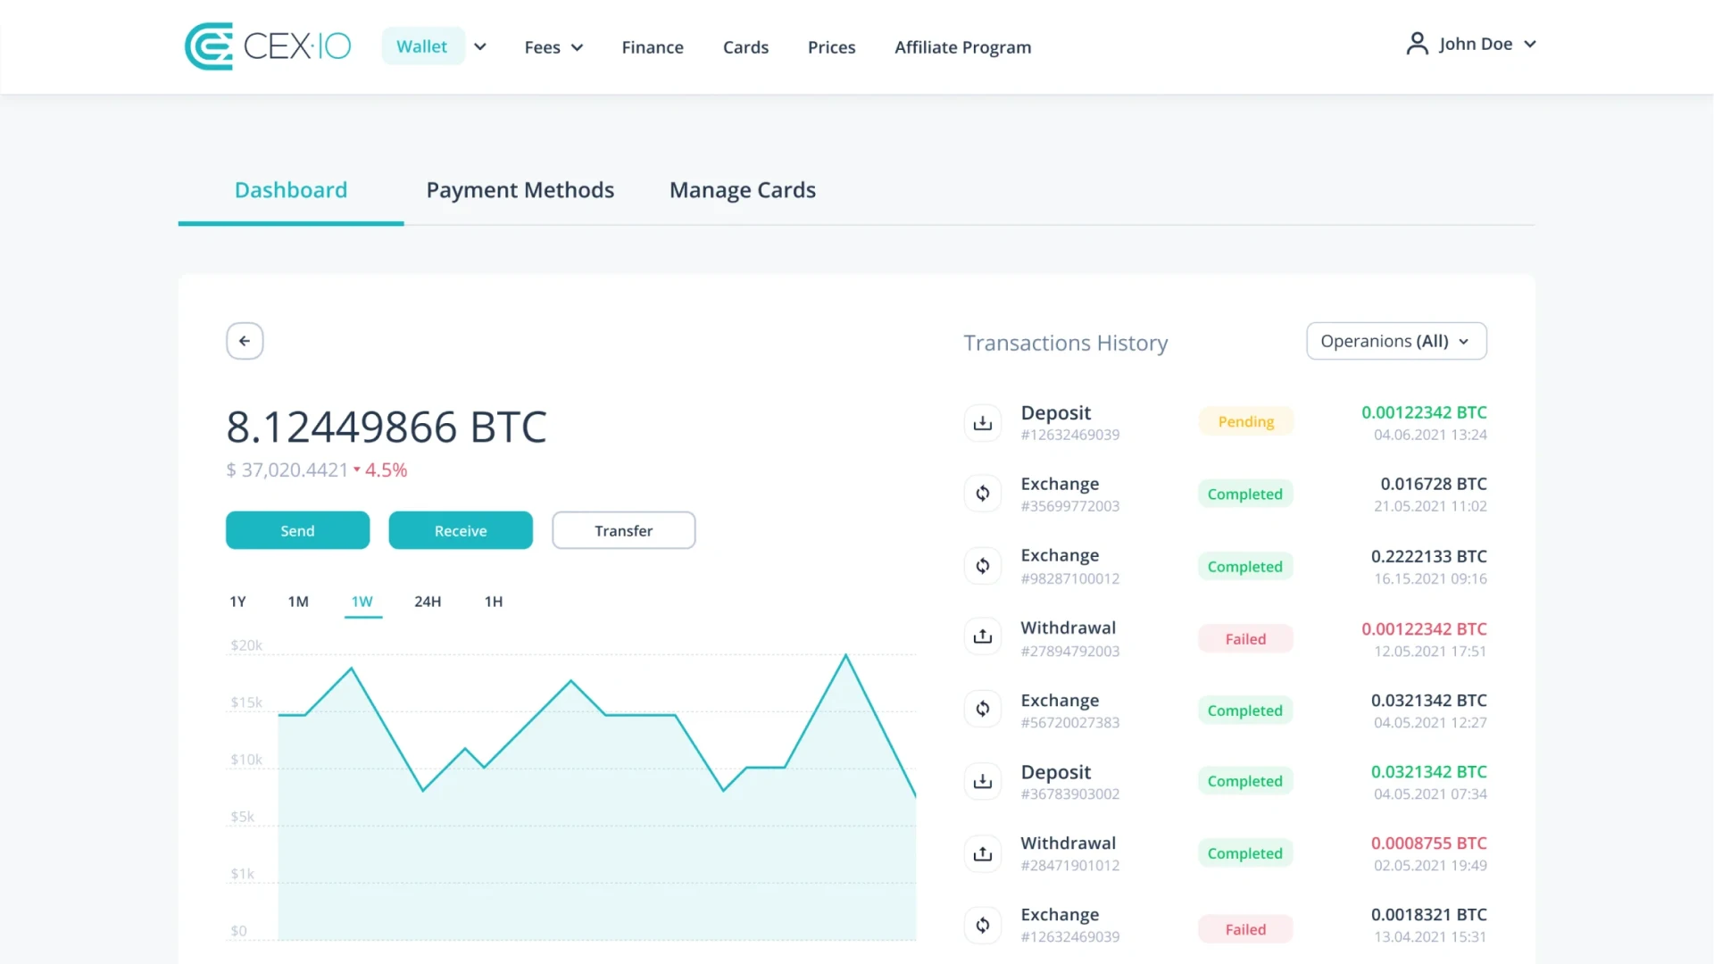
Task: Click the Pending status badge on the Deposit
Action: (x=1244, y=420)
